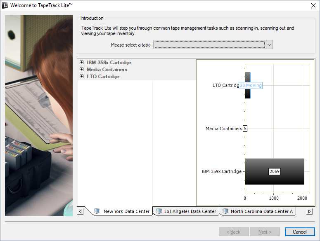The image size is (320, 241).
Task: Expand the Media Containers tree node
Action: coord(81,69)
